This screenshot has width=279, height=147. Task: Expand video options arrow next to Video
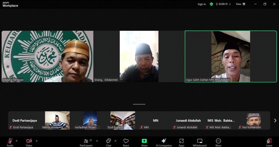pos(37,141)
